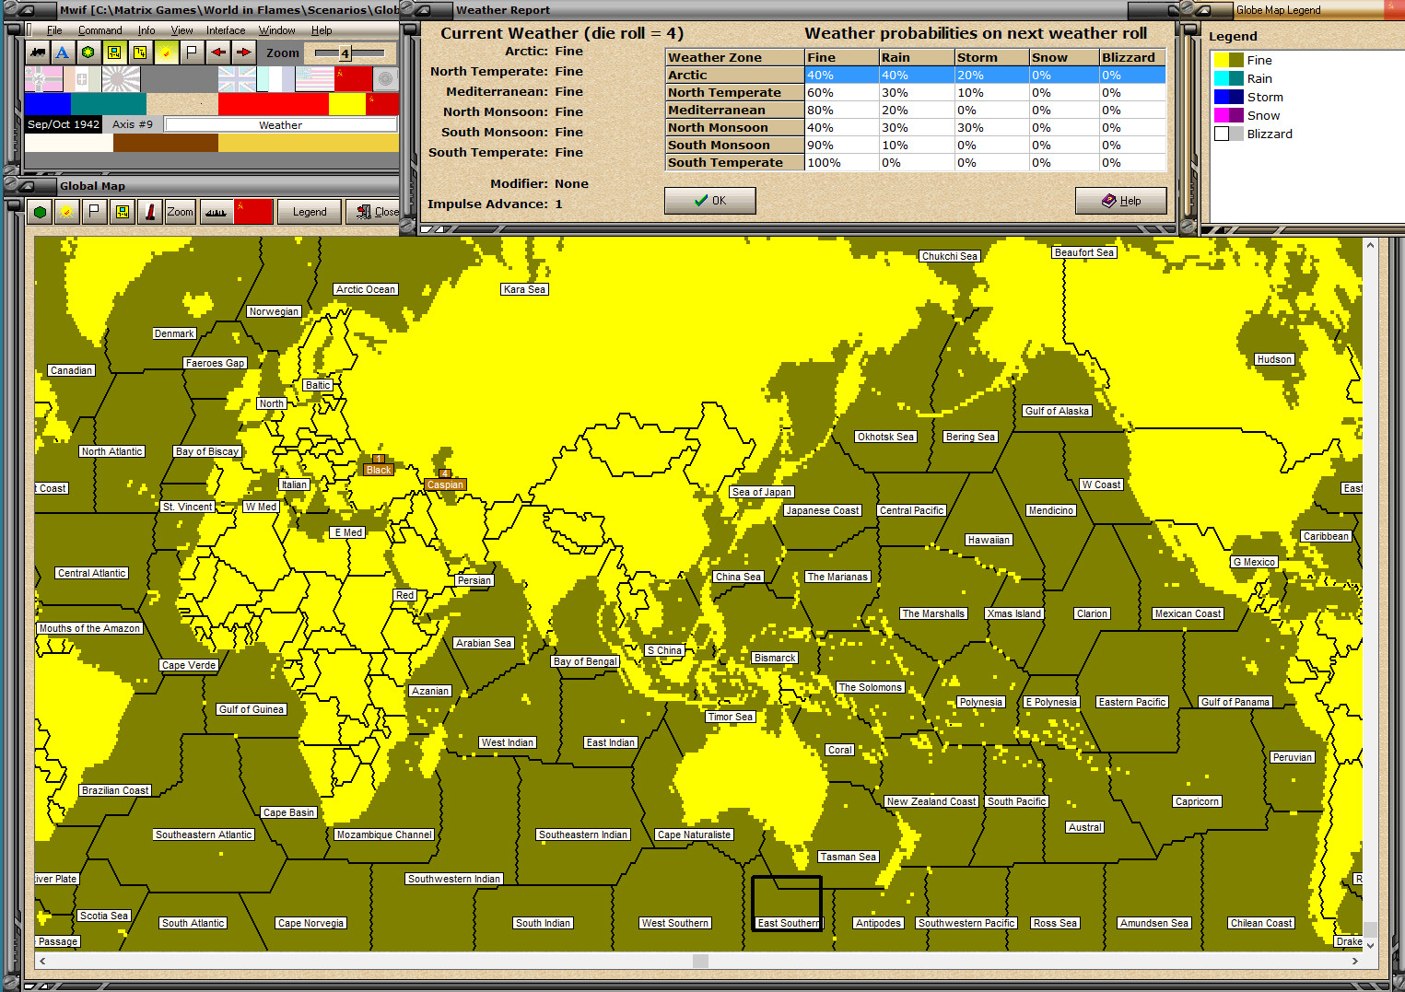Click the blue letter A toolbar icon
Viewport: 1405px width, 992px height.
point(62,53)
